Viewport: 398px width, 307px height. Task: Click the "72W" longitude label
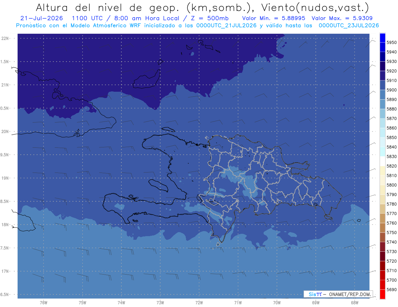point(199,303)
